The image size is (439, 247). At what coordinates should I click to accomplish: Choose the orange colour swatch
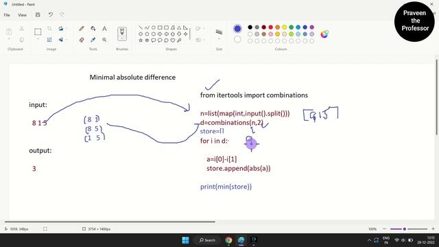tap(277, 27)
